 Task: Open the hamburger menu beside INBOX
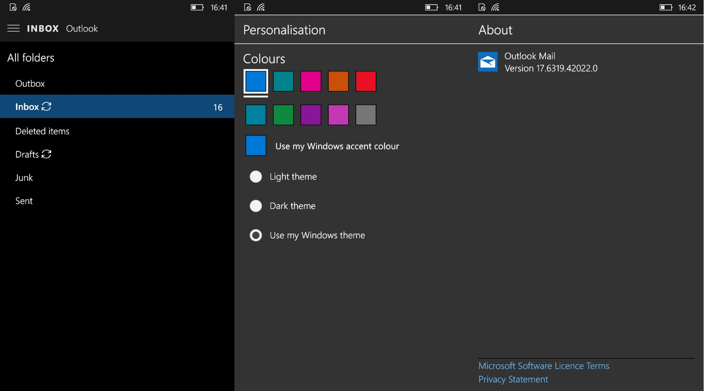(13, 29)
